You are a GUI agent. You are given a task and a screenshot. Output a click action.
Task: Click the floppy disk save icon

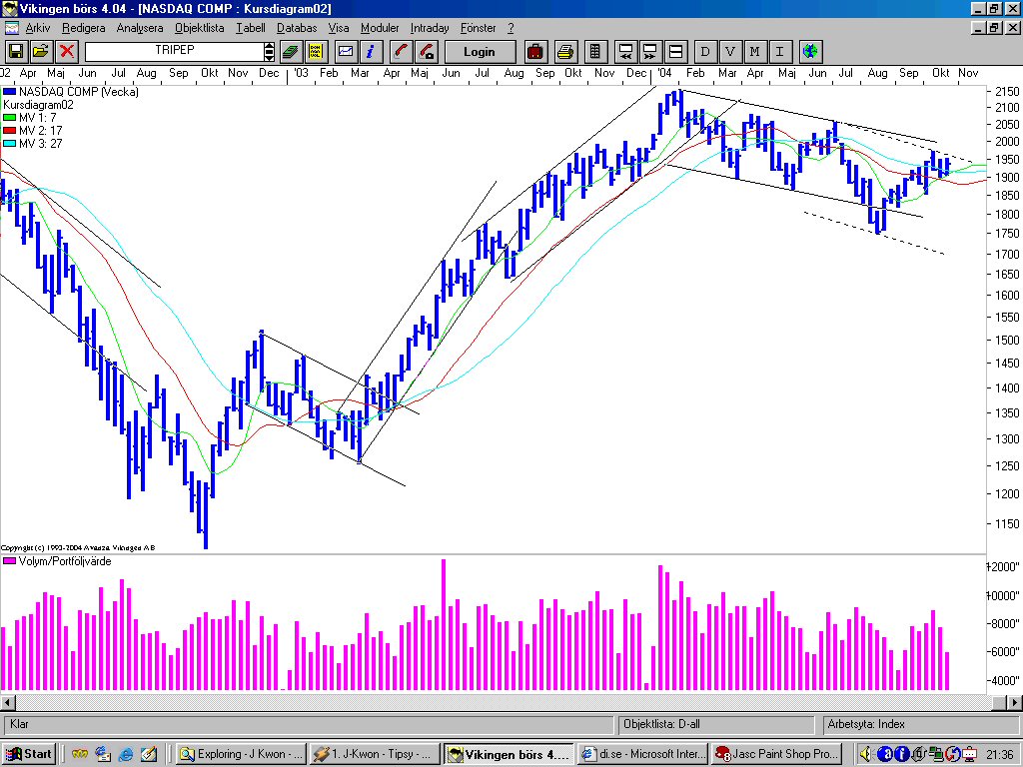point(16,51)
